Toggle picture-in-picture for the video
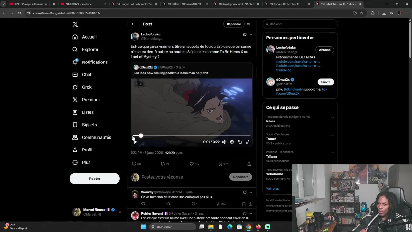 pos(240,142)
